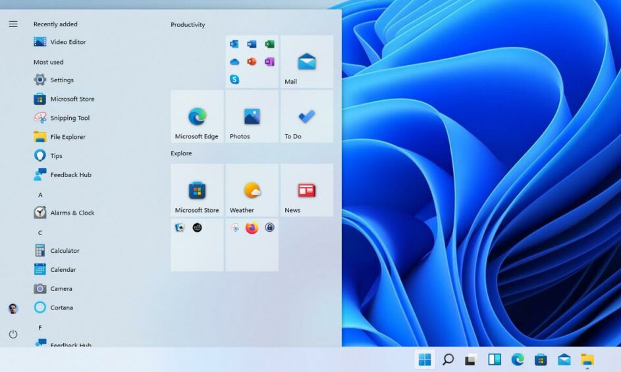Open the black round icon in tile folder

coord(197,228)
